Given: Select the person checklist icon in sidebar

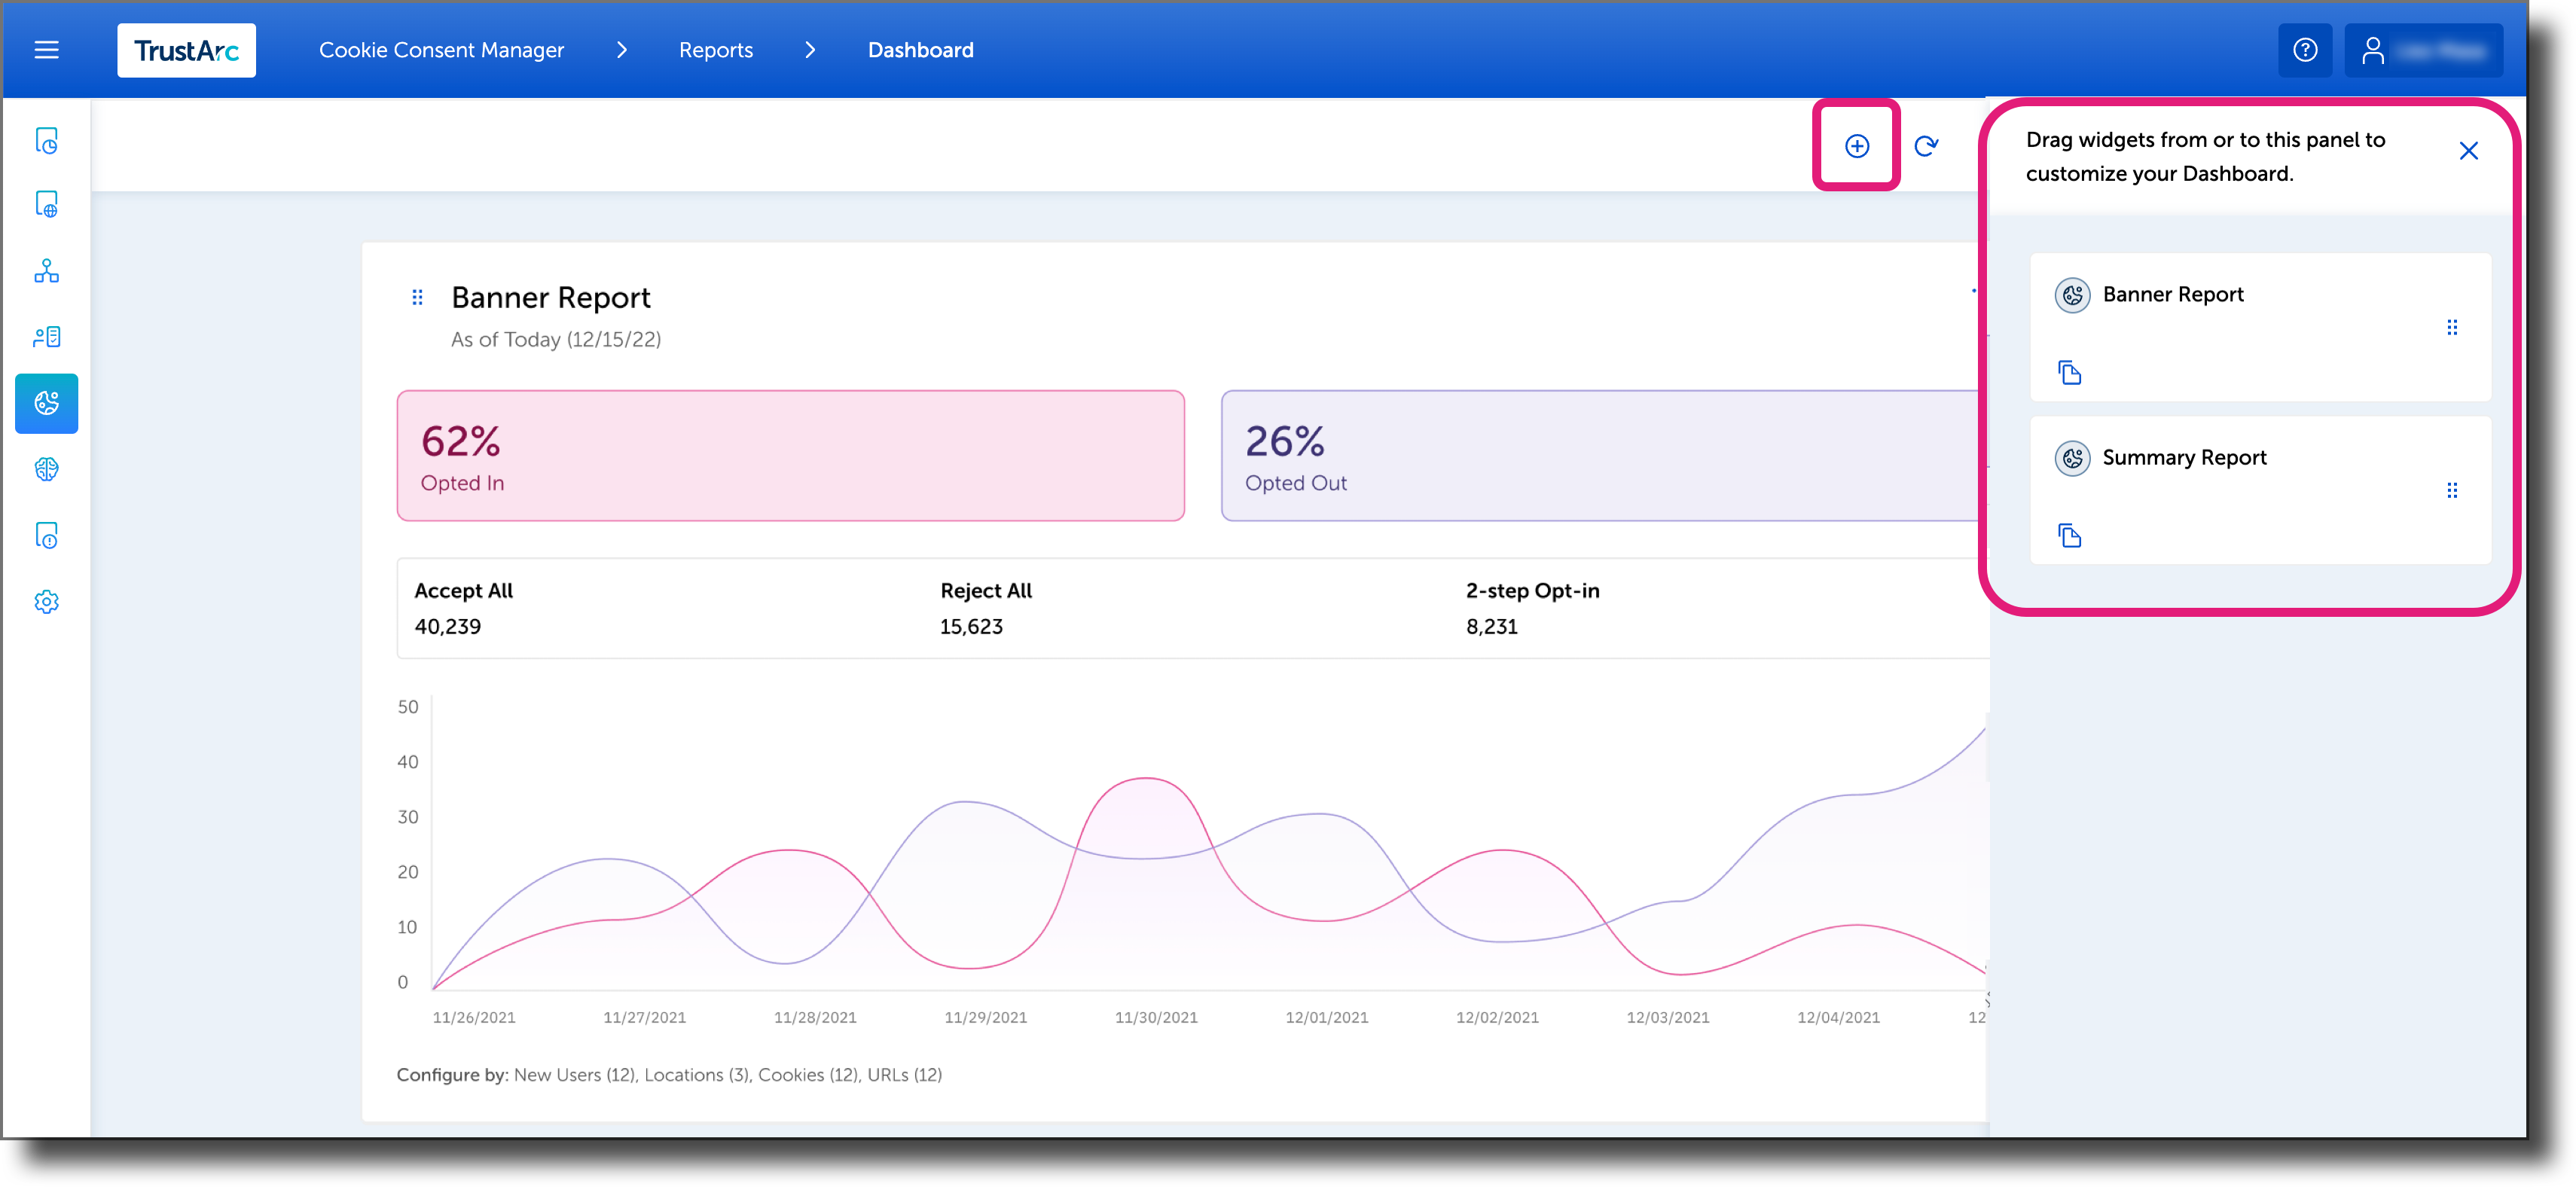Looking at the screenshot, I should 46,337.
